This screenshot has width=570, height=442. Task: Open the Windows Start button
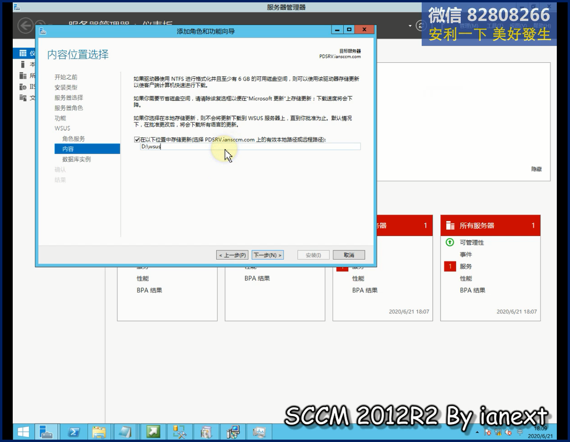coord(23,432)
